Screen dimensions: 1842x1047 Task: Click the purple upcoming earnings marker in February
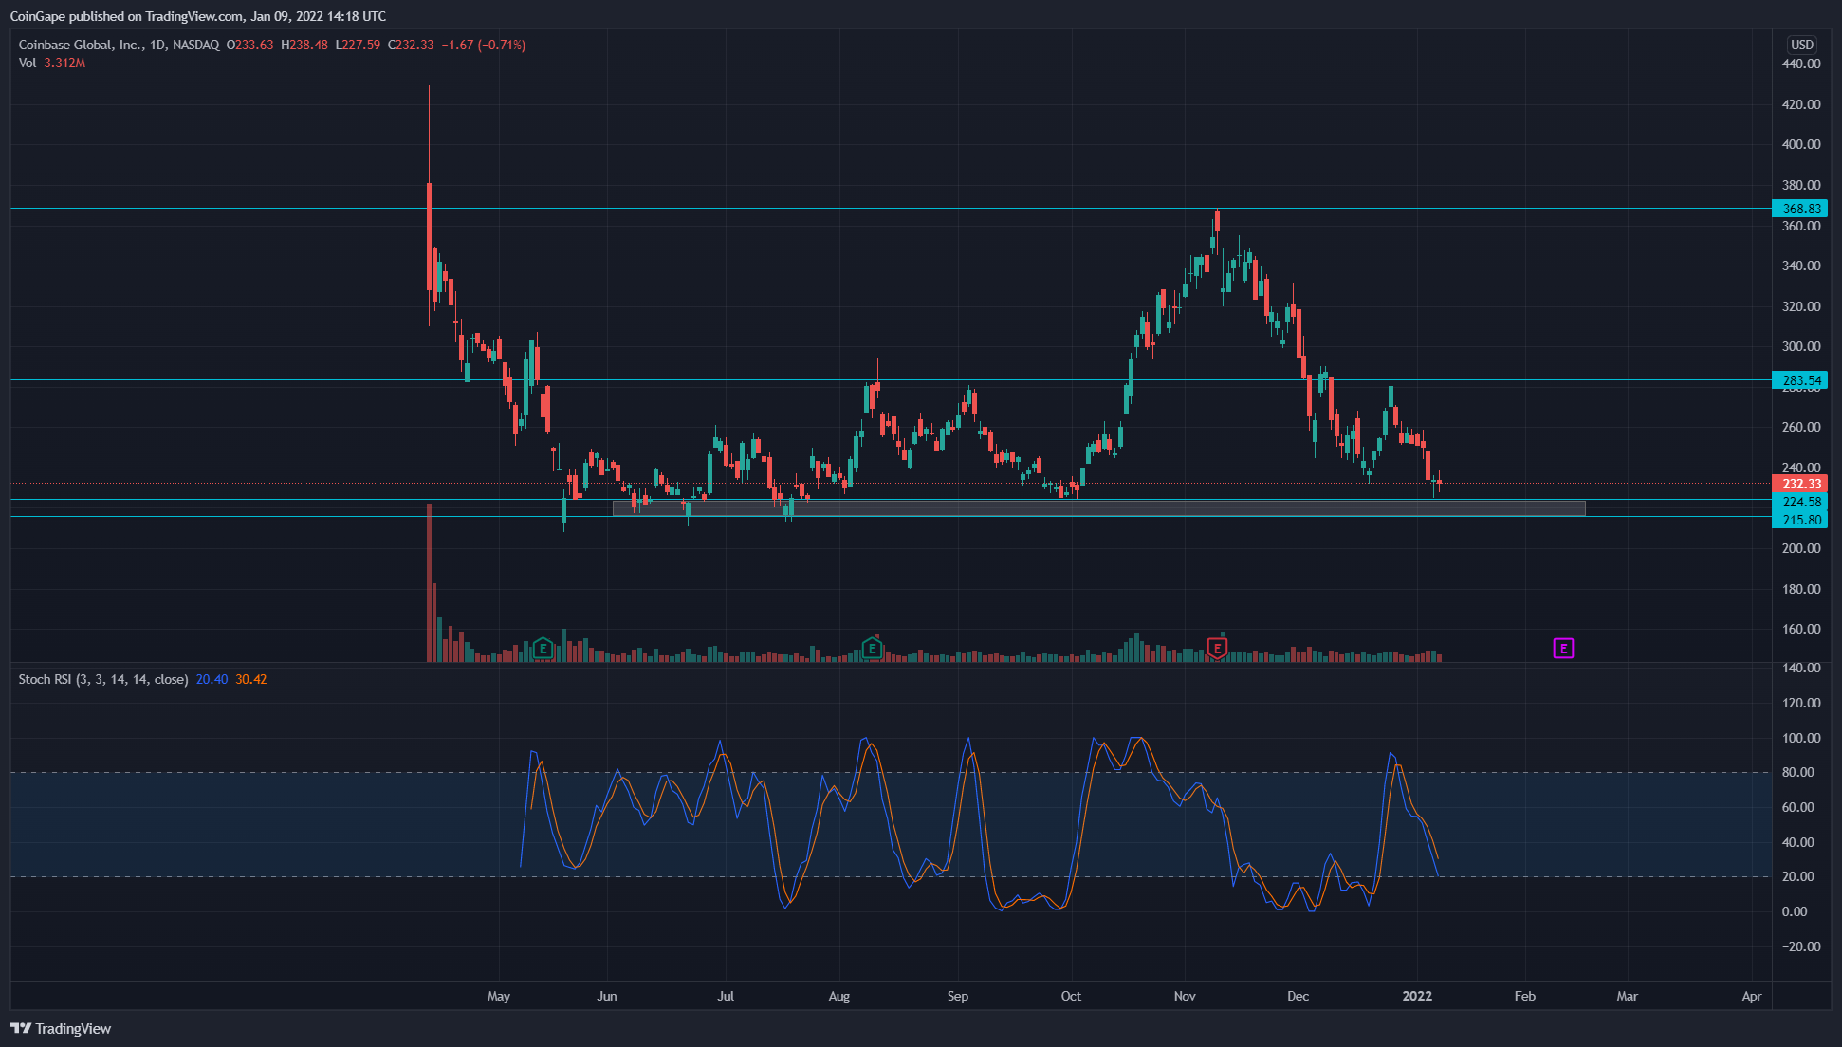pos(1563,649)
